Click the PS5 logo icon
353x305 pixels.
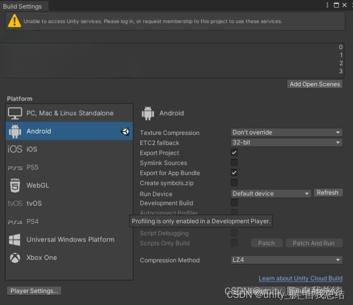tap(15, 168)
